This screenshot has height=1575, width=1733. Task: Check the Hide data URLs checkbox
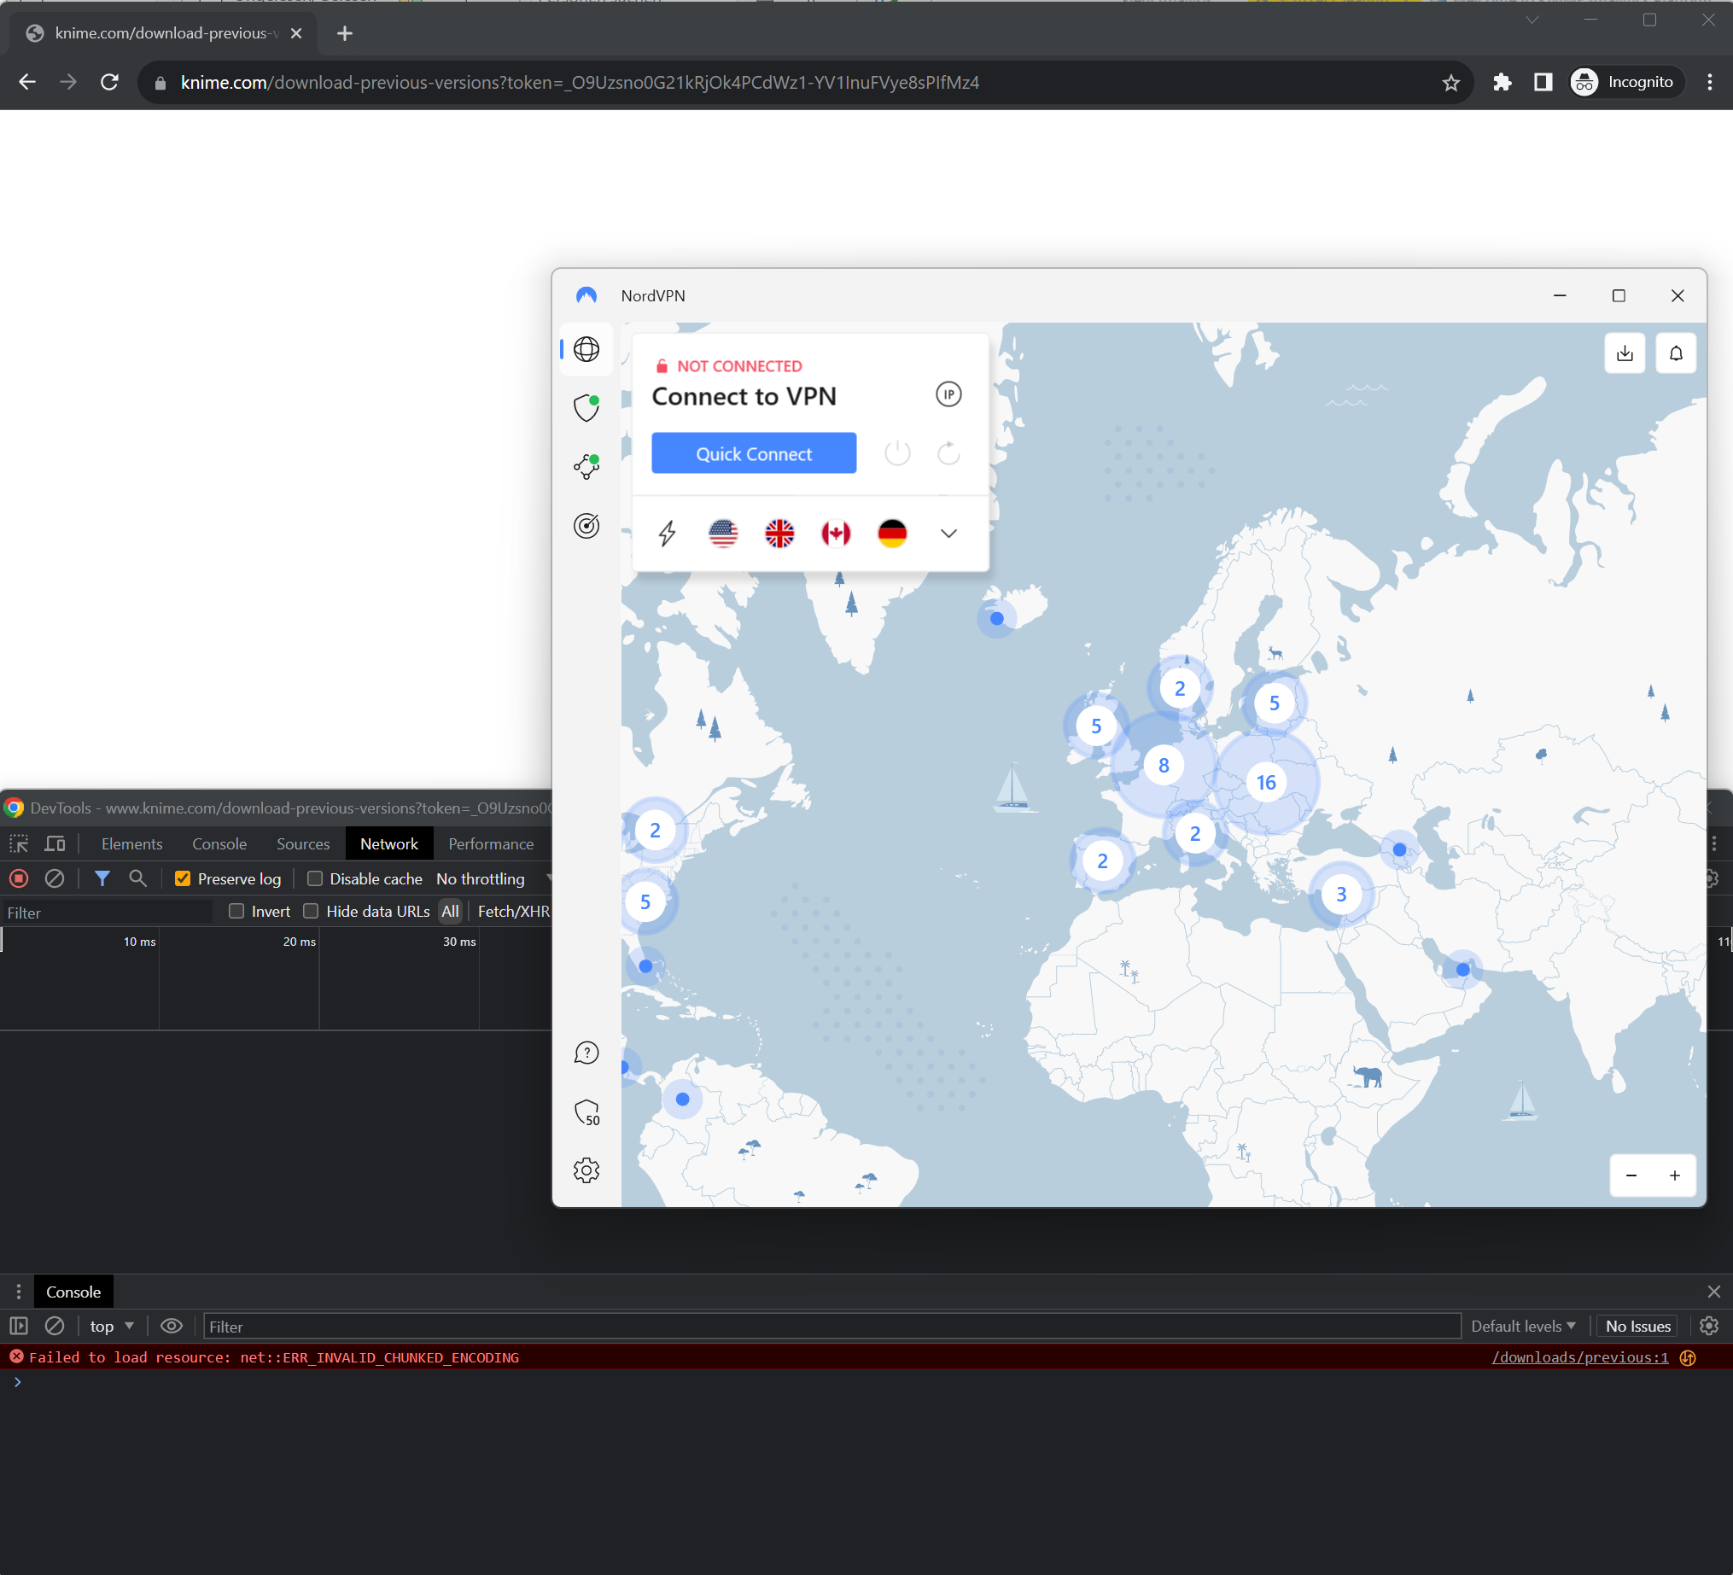click(312, 912)
